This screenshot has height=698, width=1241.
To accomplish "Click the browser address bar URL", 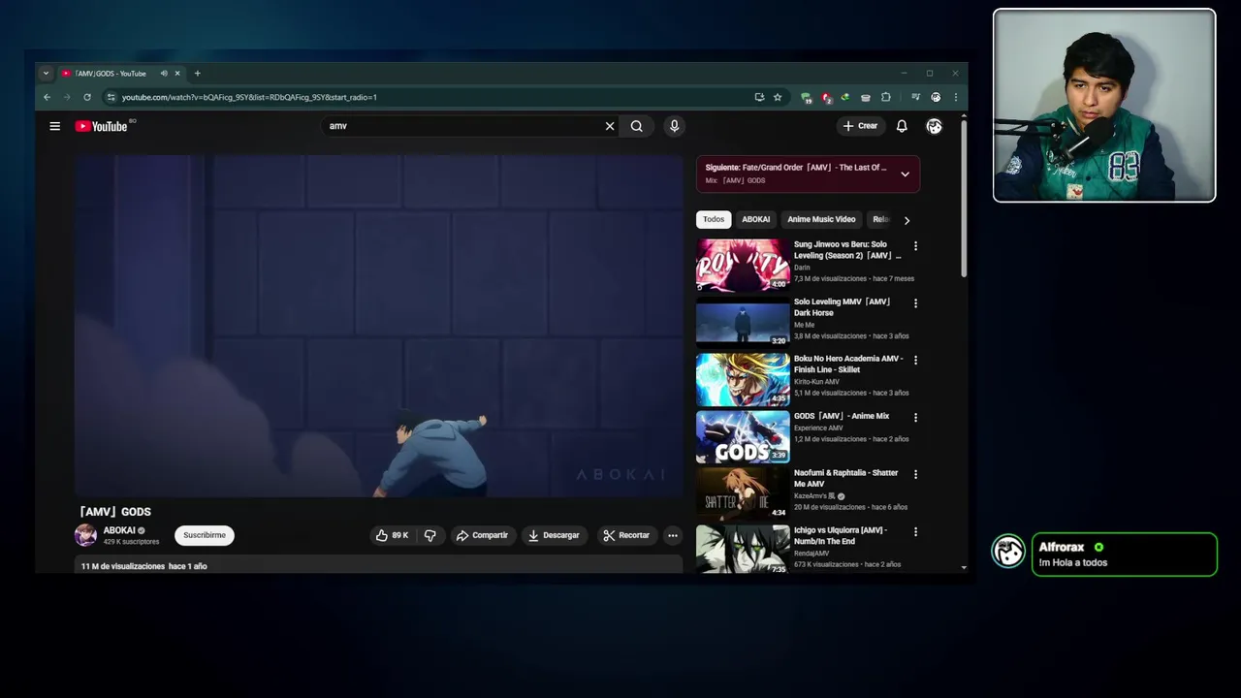I will click(x=249, y=97).
